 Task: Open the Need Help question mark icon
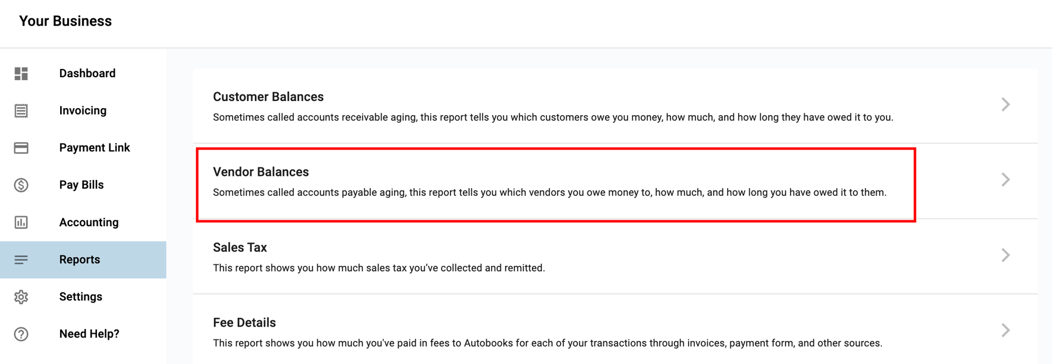coord(21,334)
